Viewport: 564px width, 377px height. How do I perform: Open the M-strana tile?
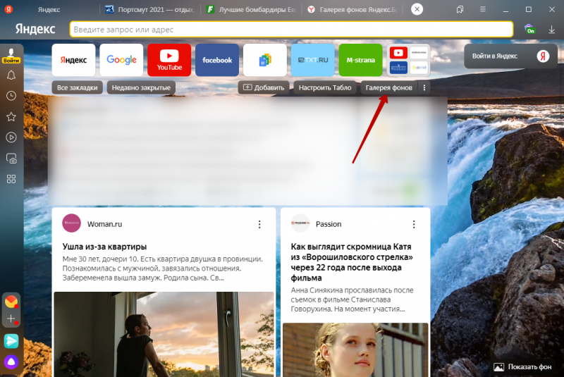pos(360,60)
